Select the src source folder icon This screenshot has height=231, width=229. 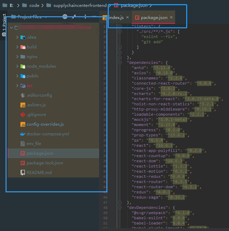[x=23, y=86]
